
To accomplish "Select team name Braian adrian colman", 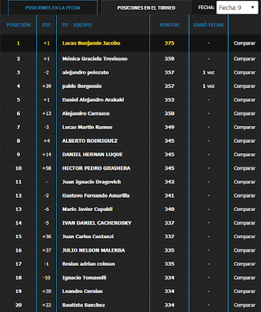I will (89, 264).
